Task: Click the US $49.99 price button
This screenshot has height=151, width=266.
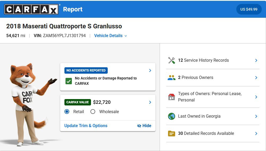Action: coord(249,9)
